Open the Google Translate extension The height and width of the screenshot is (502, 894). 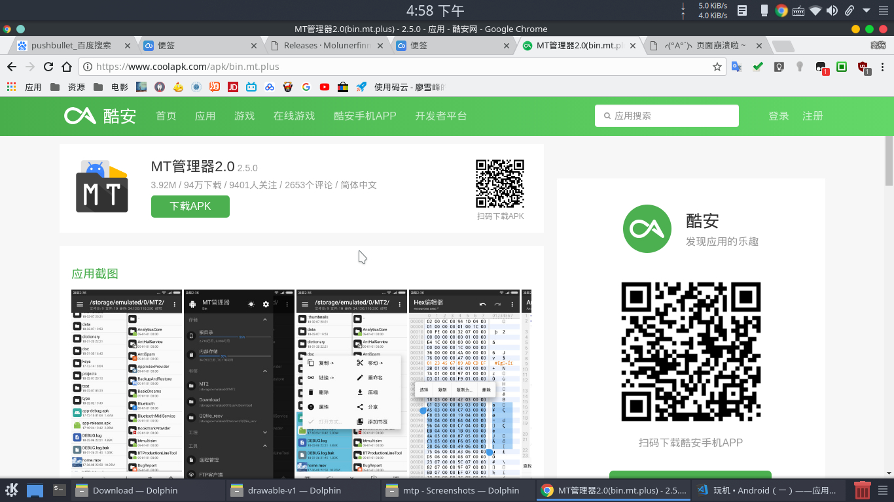point(737,67)
